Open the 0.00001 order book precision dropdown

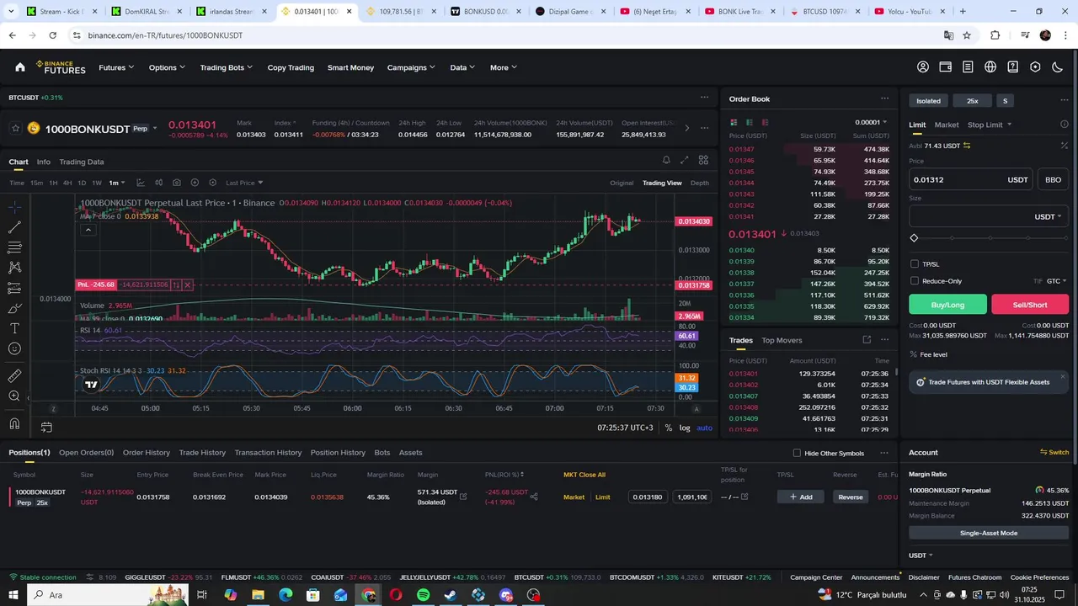point(871,122)
